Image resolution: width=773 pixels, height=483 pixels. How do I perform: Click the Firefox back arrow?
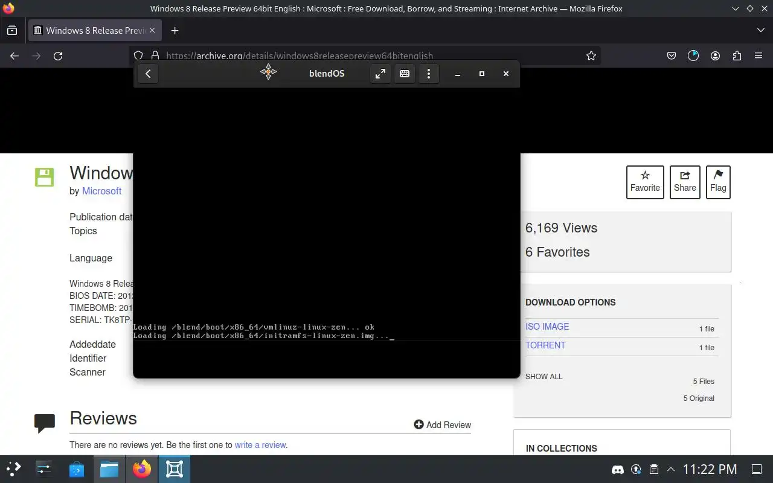(x=14, y=56)
